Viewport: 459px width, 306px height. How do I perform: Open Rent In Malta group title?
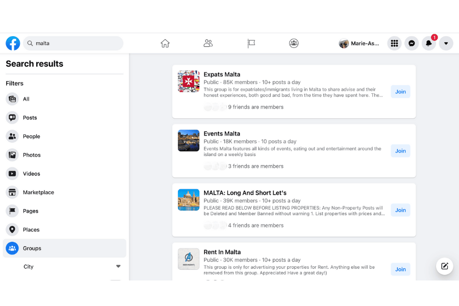click(222, 252)
